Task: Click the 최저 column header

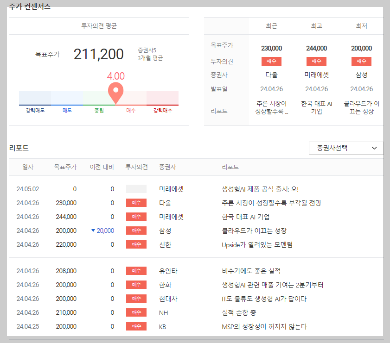Action: point(361,26)
